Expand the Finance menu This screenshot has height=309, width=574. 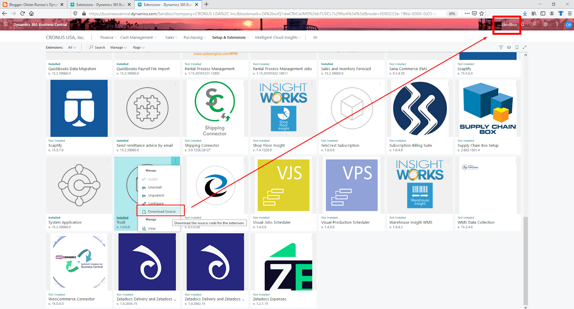[x=109, y=38]
